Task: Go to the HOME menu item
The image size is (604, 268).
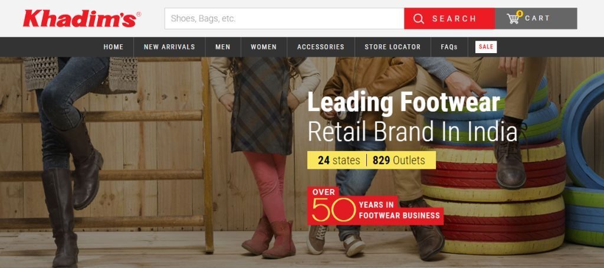Action: [113, 47]
